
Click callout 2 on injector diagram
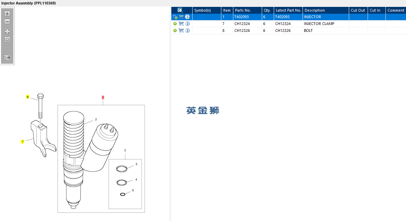tap(96, 120)
